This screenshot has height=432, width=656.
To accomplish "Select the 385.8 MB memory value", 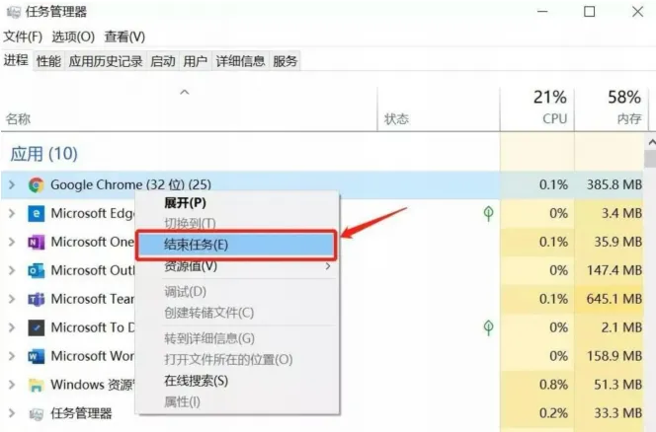I will (615, 184).
